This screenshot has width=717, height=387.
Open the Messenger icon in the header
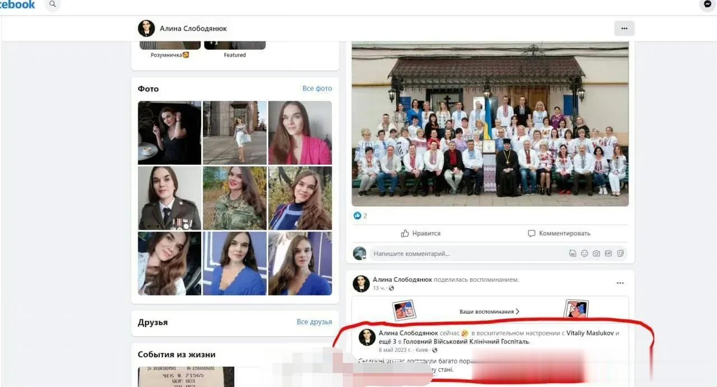click(709, 4)
